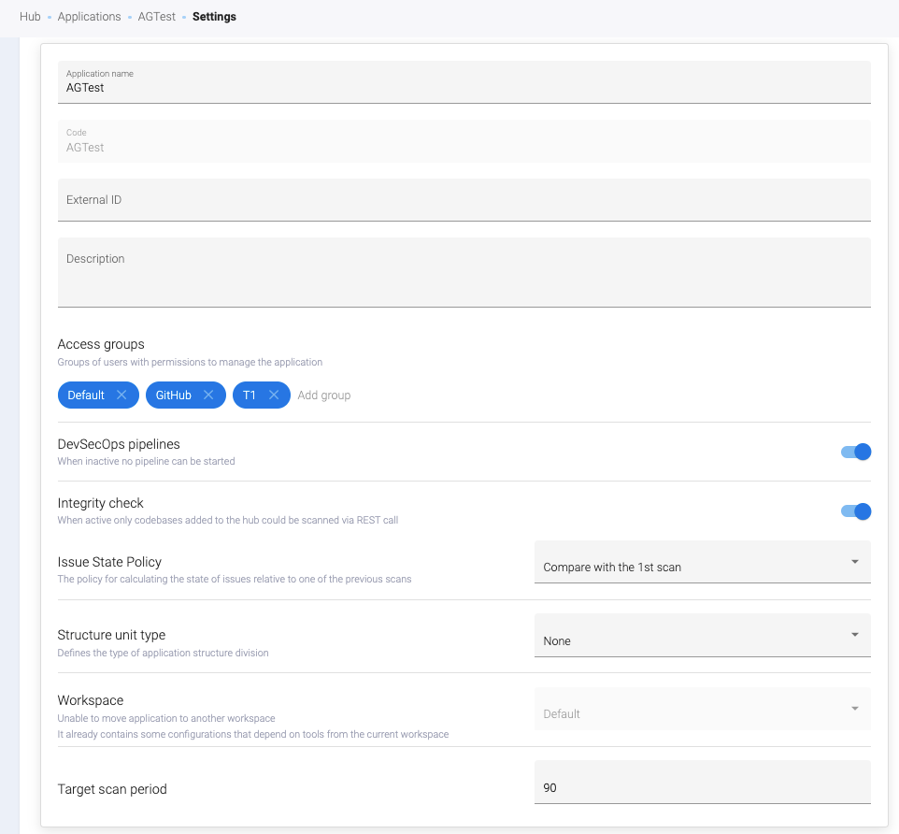Click the Workspace dropdown arrow

pos(854,709)
